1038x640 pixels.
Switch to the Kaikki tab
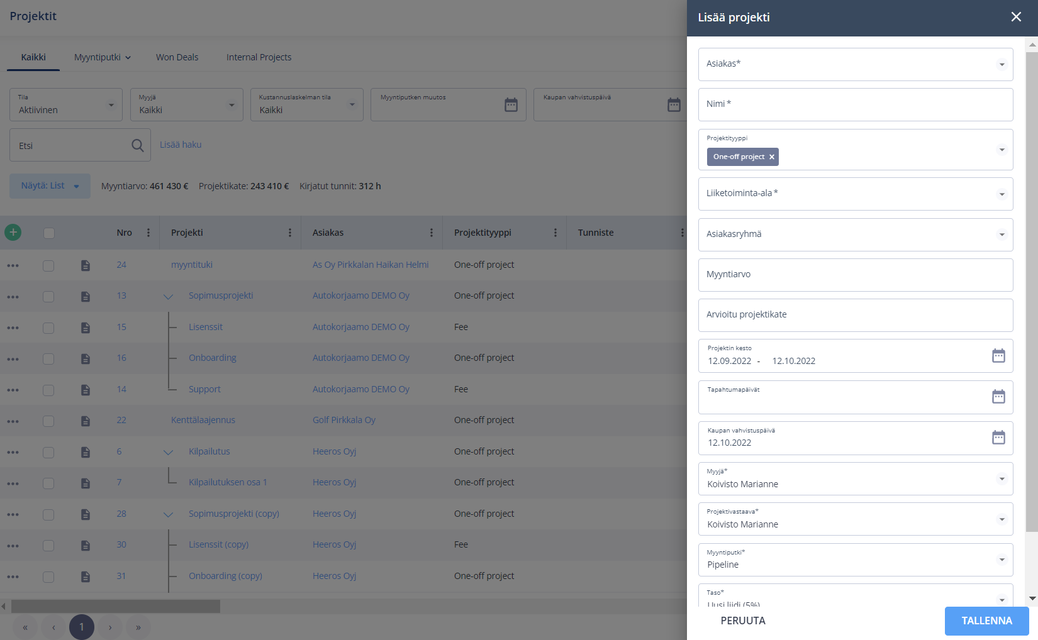click(33, 57)
